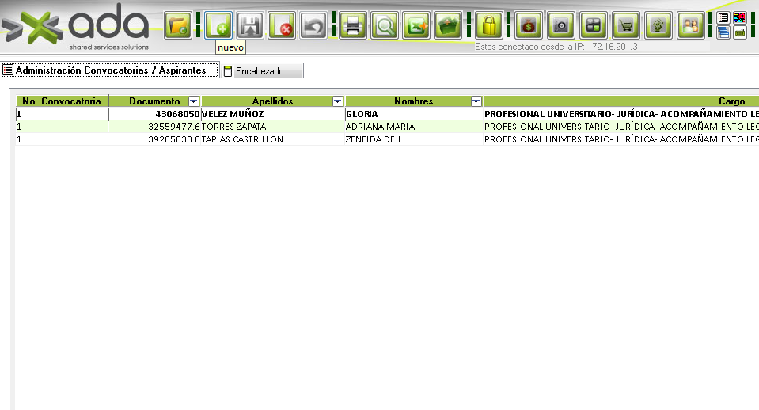Click the shopping cart icon
Image resolution: width=759 pixels, height=410 pixels.
(625, 25)
